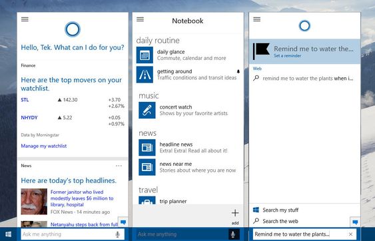Click the Windows logo beside Search my stuff
This screenshot has height=241, width=375.
256,210
